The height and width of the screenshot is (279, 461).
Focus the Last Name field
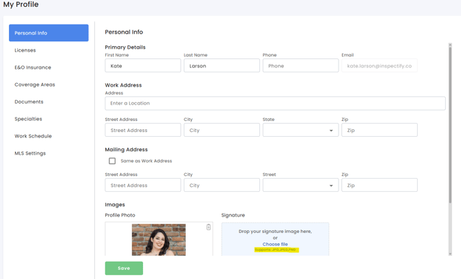(222, 65)
